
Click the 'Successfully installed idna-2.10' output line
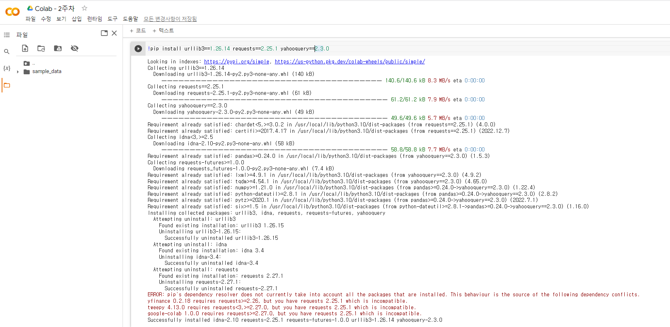[295, 320]
